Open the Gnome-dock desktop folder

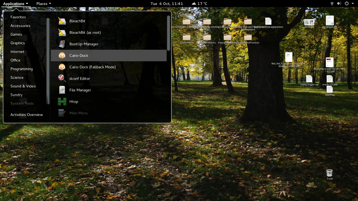[187, 37]
